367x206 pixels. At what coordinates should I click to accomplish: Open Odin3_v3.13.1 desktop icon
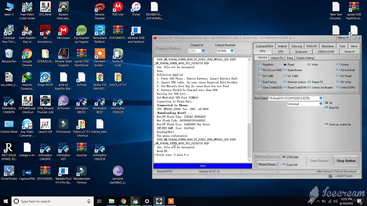coord(118,79)
